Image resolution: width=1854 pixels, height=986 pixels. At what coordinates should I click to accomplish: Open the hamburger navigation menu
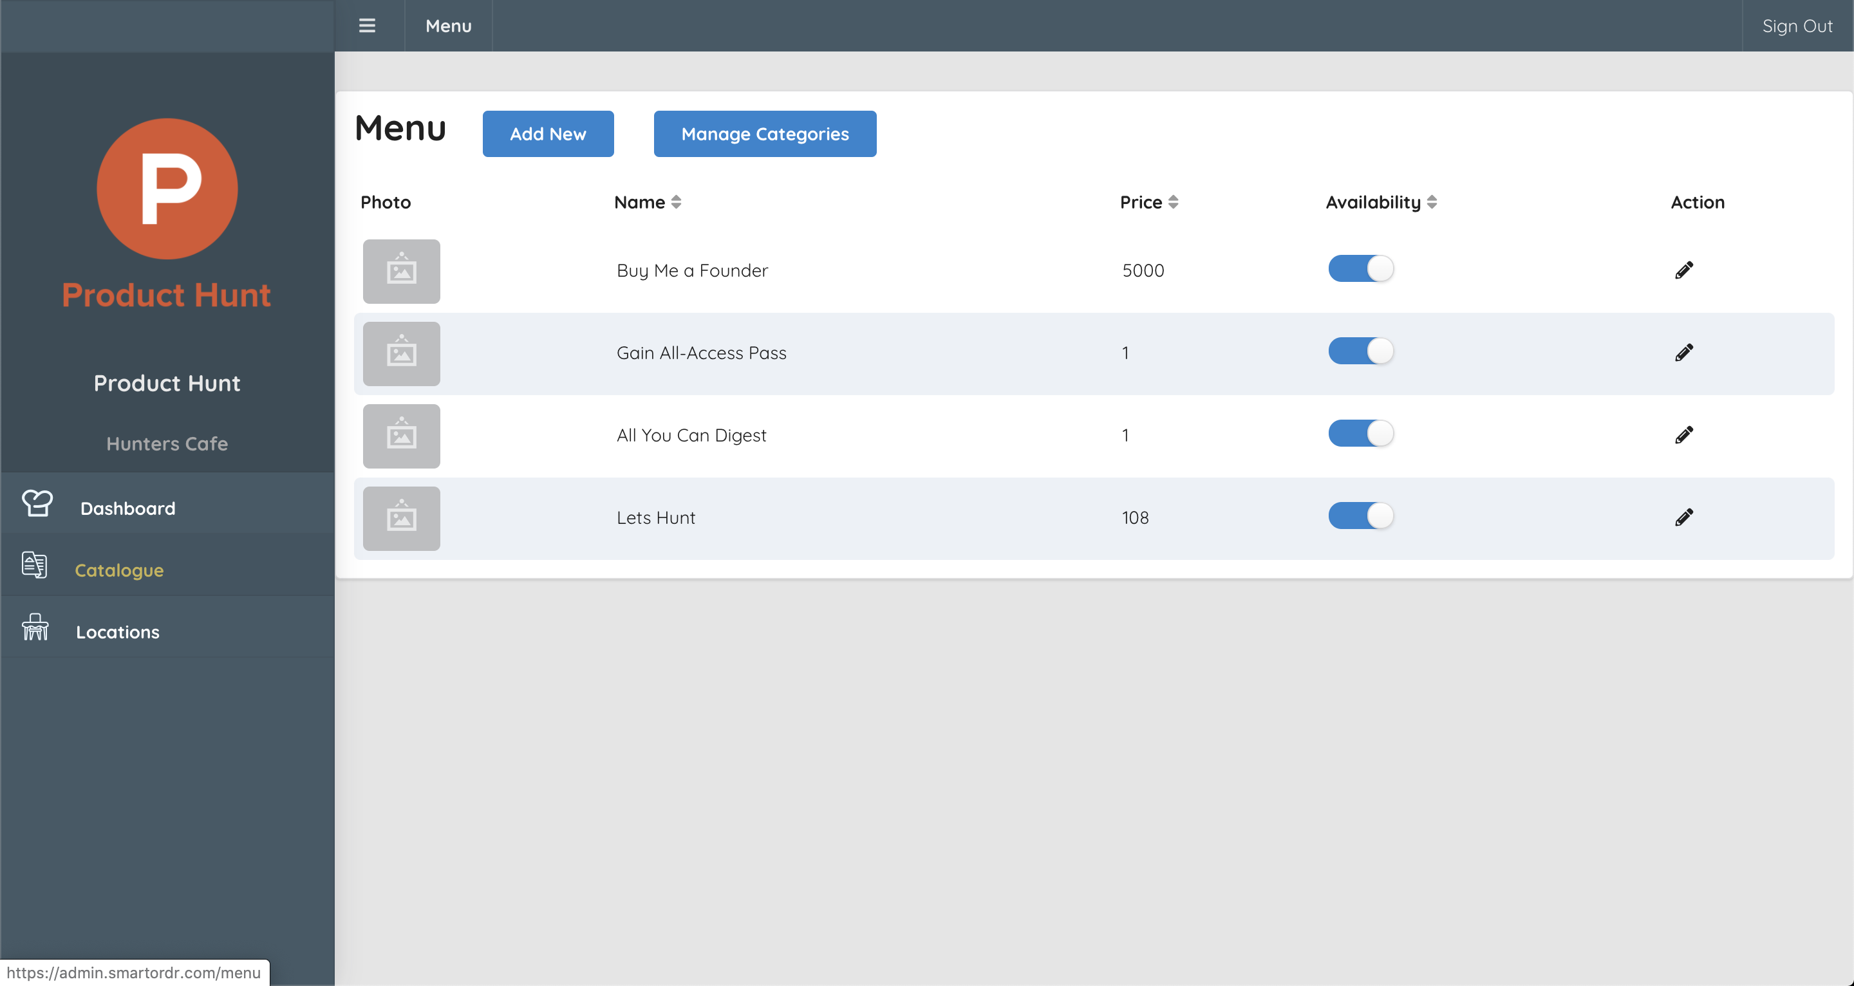click(367, 26)
